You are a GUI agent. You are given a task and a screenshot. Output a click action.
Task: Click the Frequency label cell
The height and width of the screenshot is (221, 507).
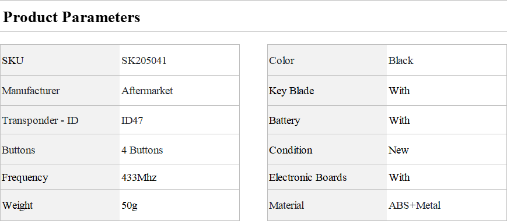tap(60, 177)
